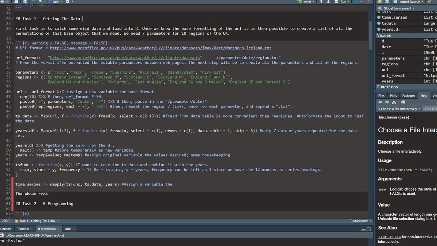Show help in new window icon
Screen dimensions: 437x246
tap(403, 102)
